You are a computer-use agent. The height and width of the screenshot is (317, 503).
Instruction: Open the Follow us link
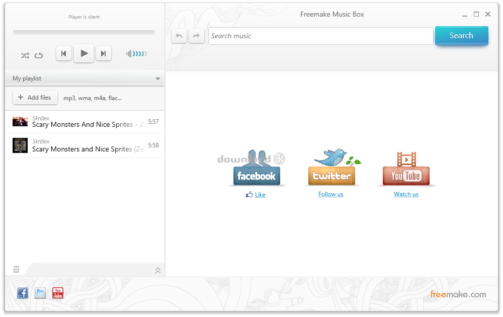pos(331,194)
